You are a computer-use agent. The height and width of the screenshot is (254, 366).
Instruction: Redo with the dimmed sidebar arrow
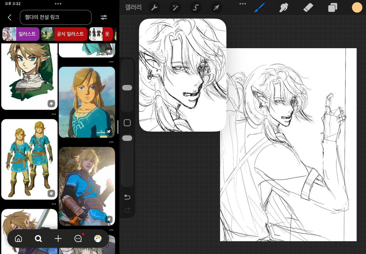pyautogui.click(x=127, y=210)
